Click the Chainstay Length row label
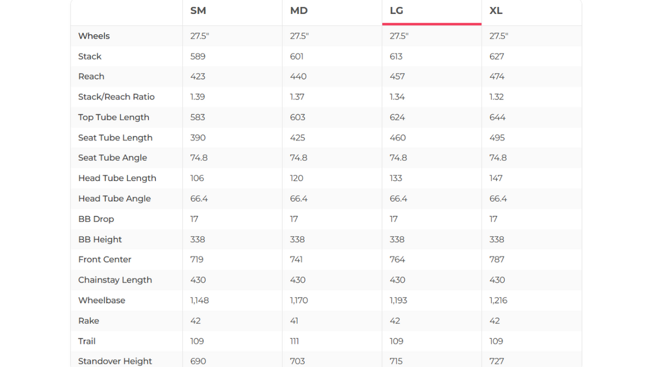 [x=115, y=279]
